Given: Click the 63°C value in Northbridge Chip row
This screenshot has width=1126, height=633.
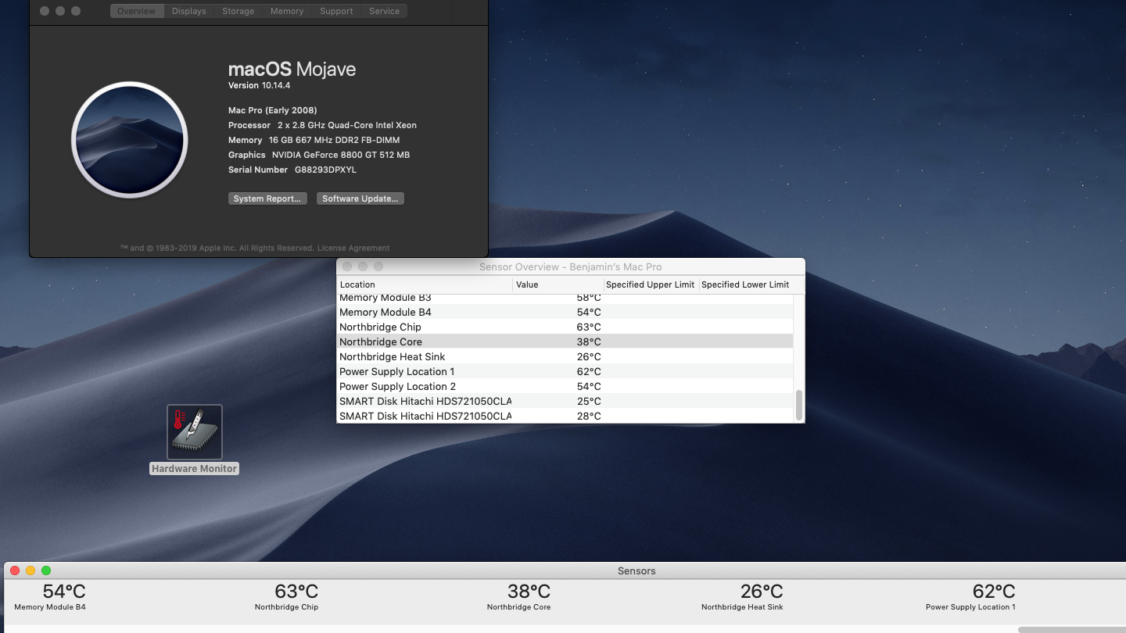Looking at the screenshot, I should coord(589,327).
